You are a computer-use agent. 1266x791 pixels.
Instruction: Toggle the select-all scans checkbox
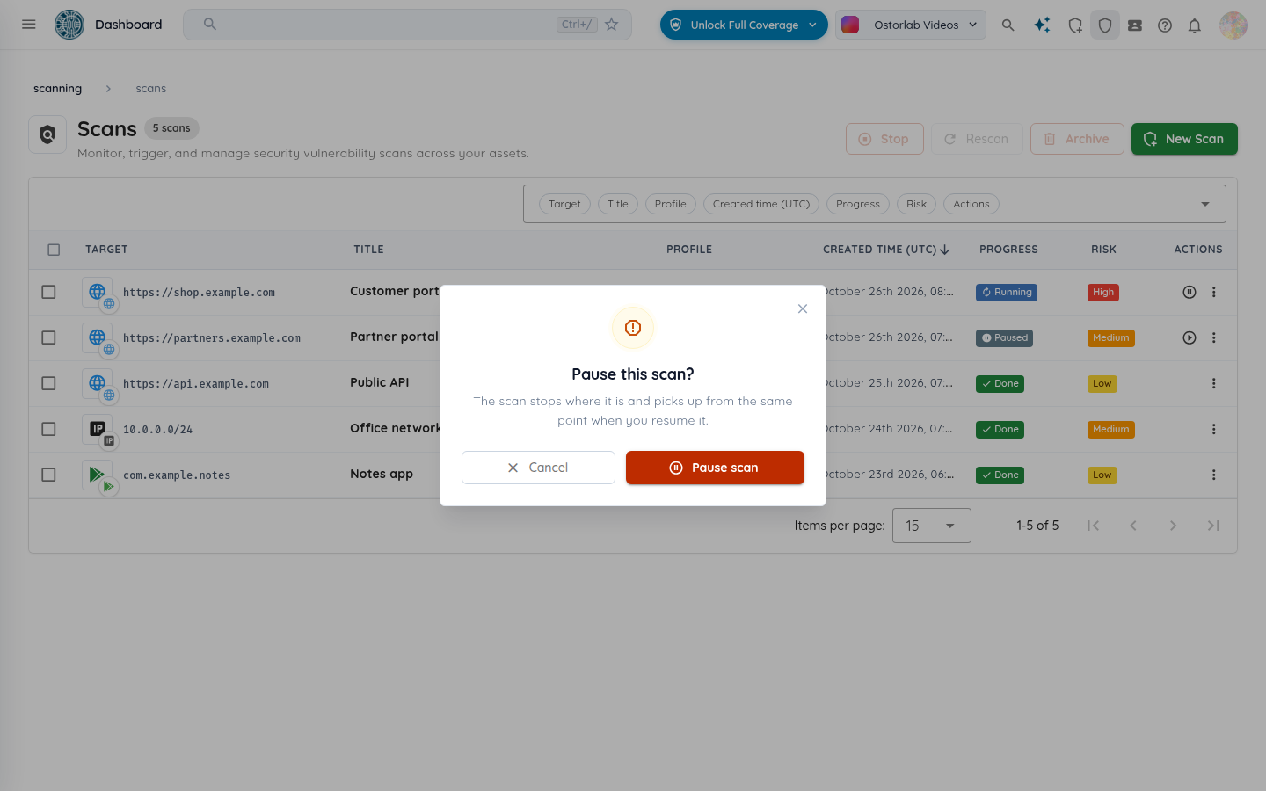[54, 250]
